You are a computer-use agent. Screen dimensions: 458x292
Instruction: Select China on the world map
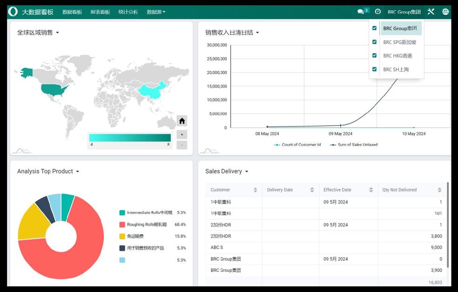pos(153,92)
